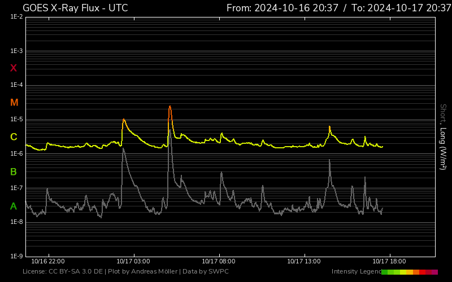This screenshot has height=282, width=452.
Task: Click the GOES X-Ray Flux - UTC title
Action: coord(75,8)
